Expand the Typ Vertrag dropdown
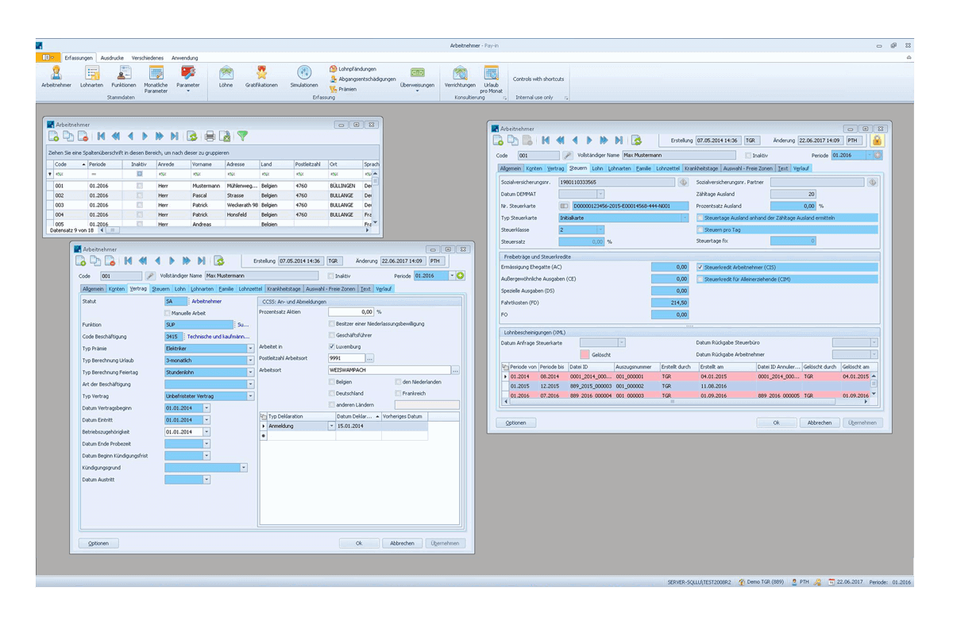This screenshot has height=625, width=953. coord(250,395)
